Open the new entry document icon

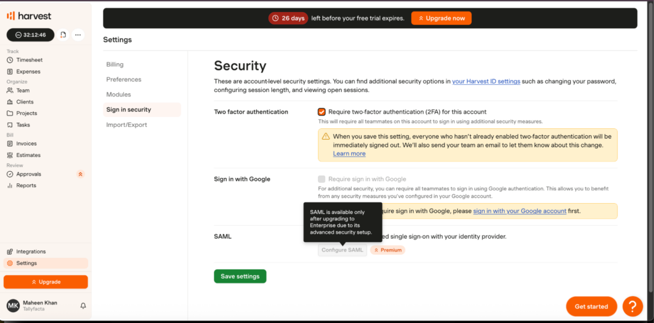63,35
